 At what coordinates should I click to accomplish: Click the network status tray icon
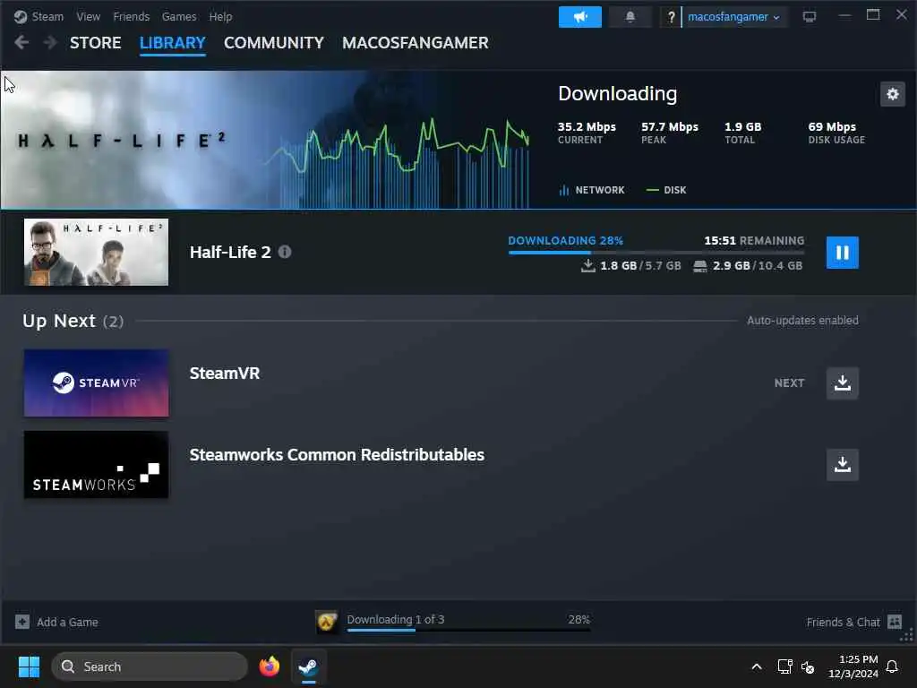pyautogui.click(x=784, y=666)
